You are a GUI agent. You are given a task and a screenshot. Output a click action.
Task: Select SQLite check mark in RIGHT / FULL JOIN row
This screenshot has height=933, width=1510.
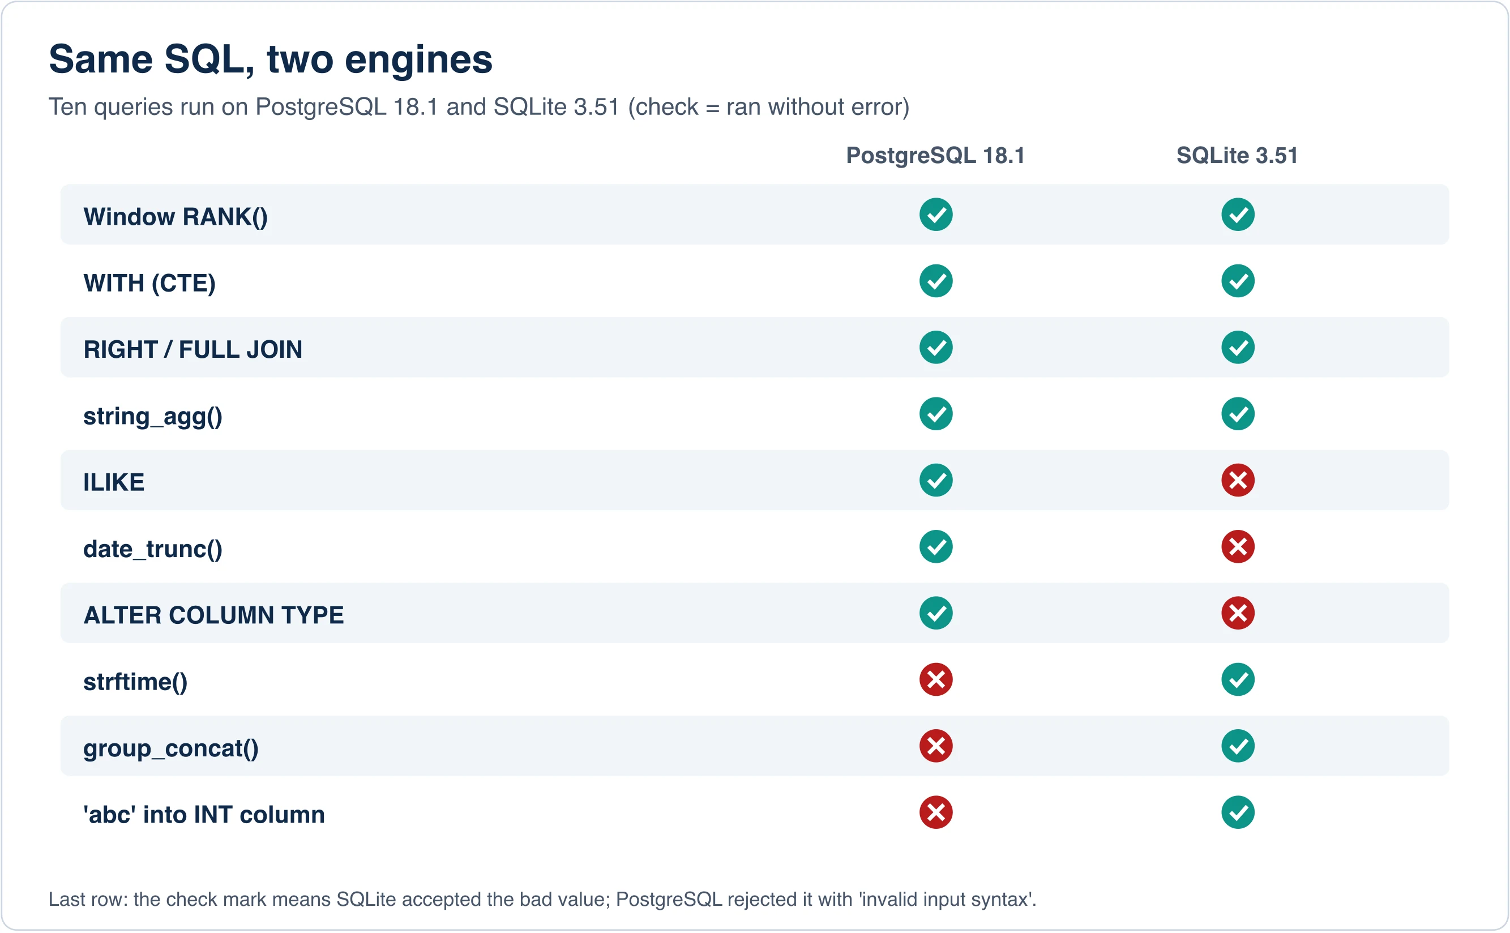coord(1237,348)
